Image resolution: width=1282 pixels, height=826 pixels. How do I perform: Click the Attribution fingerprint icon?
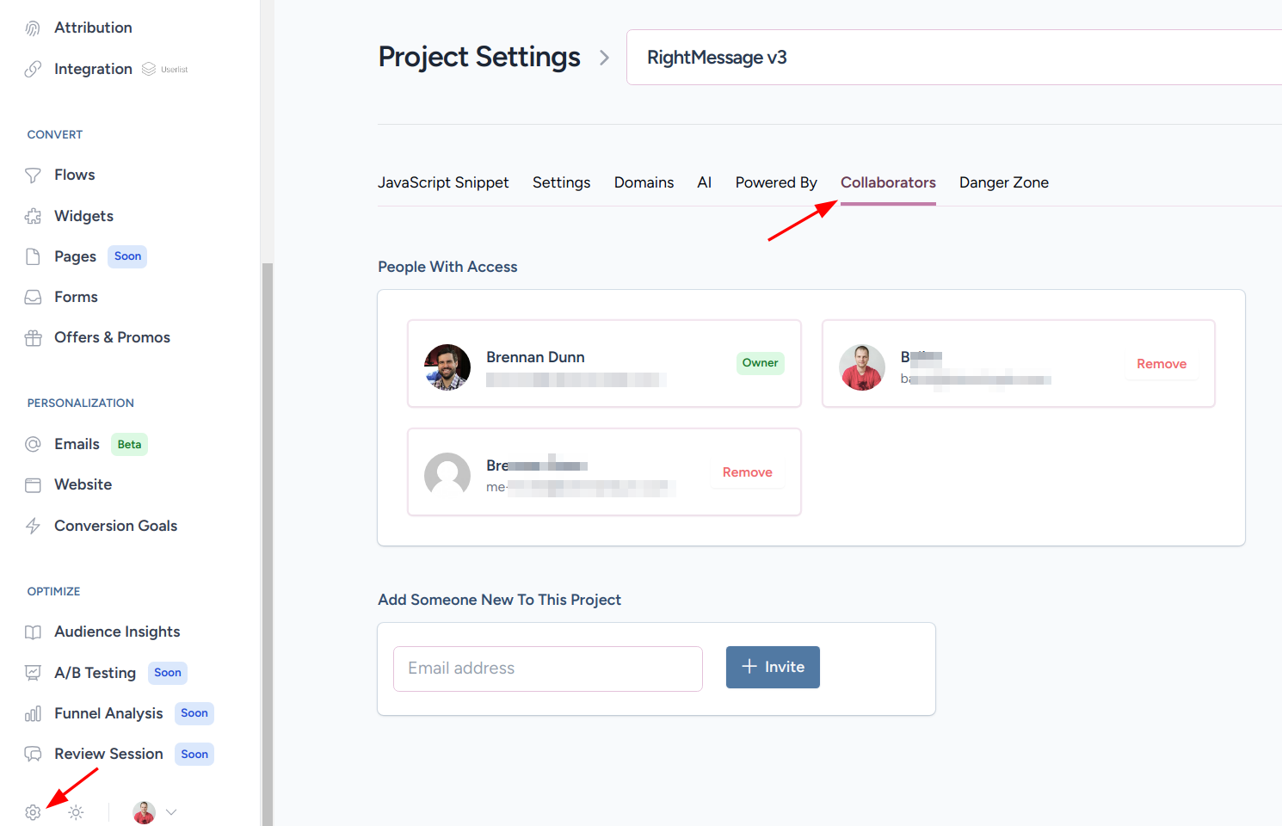[x=33, y=28]
